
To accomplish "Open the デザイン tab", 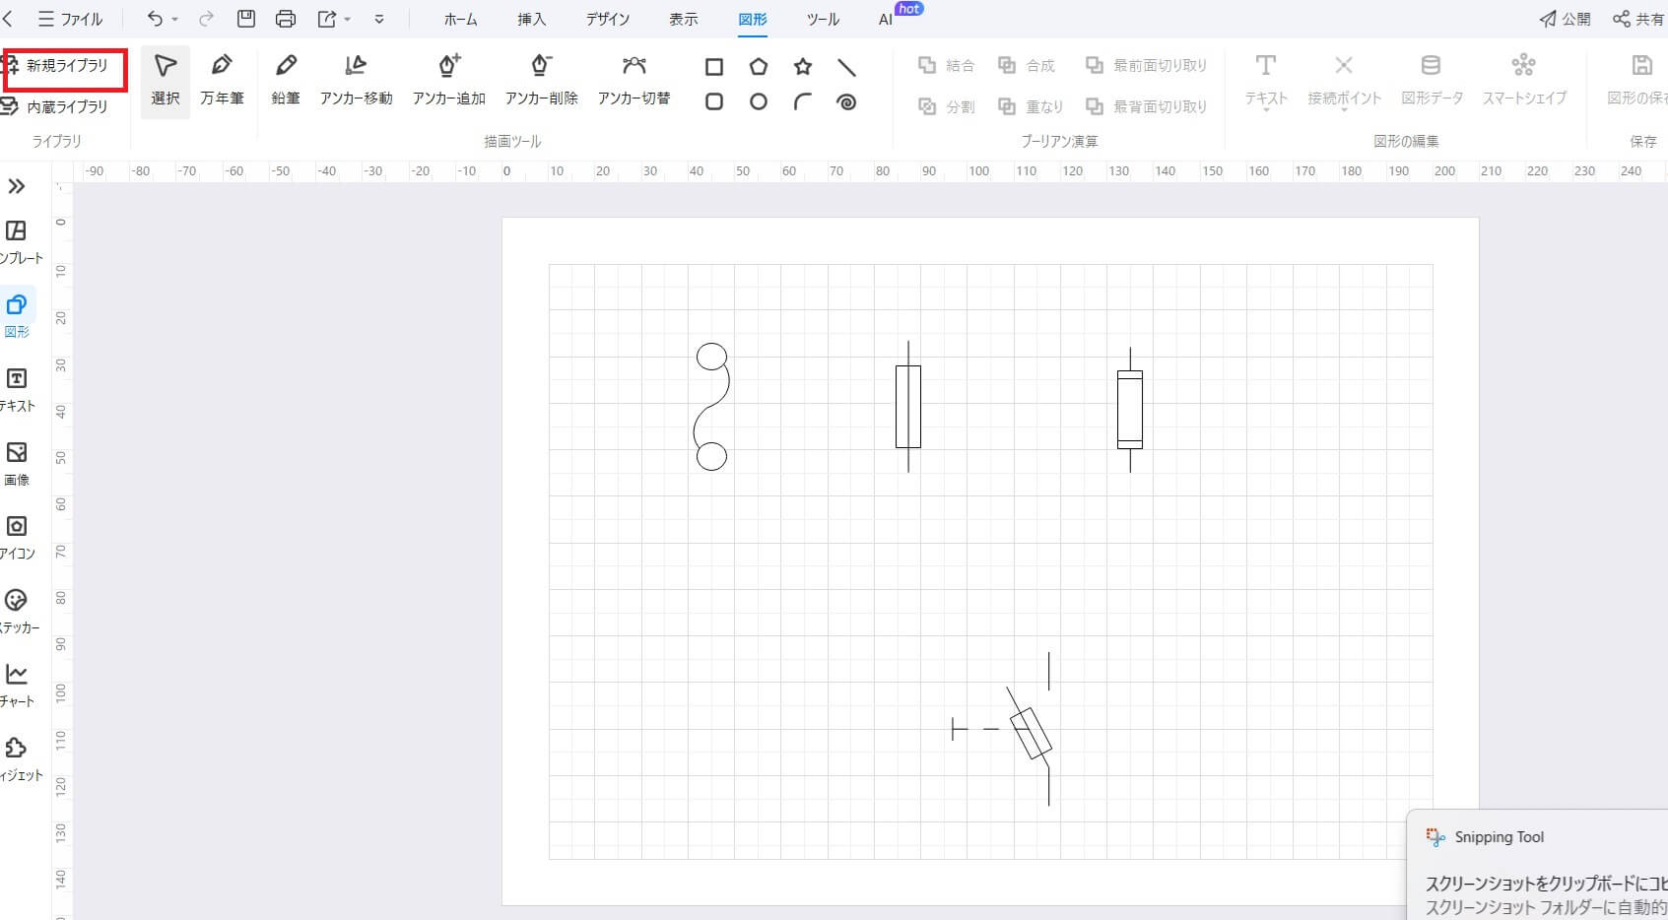I will 607,19.
